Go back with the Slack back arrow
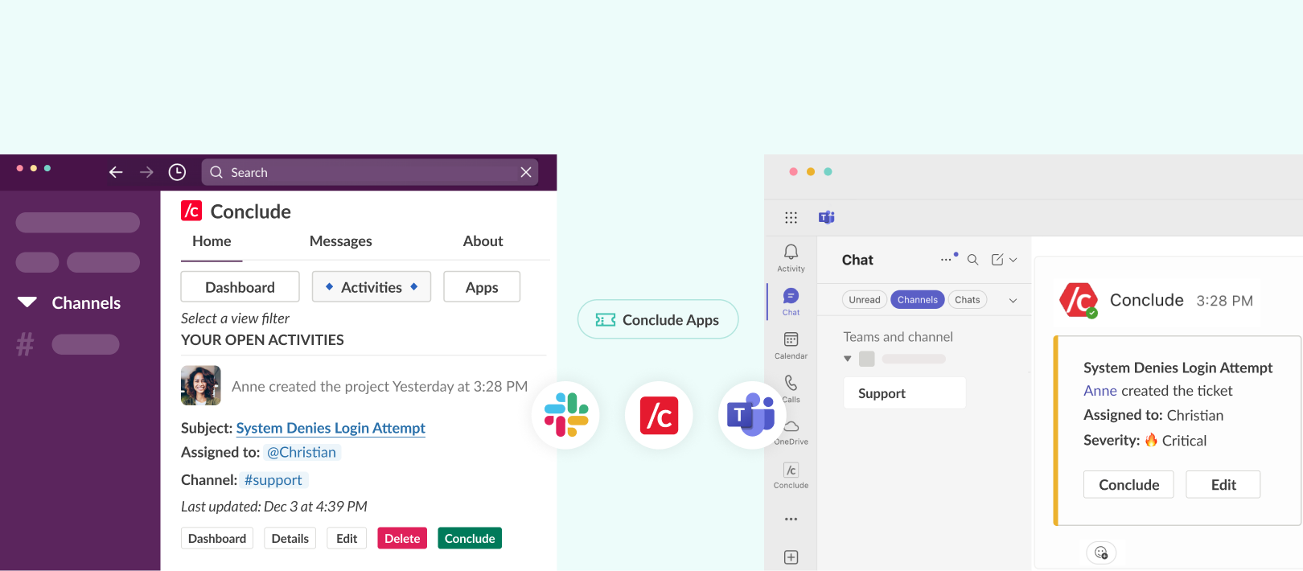Screen dimensions: 1303x571 [116, 172]
